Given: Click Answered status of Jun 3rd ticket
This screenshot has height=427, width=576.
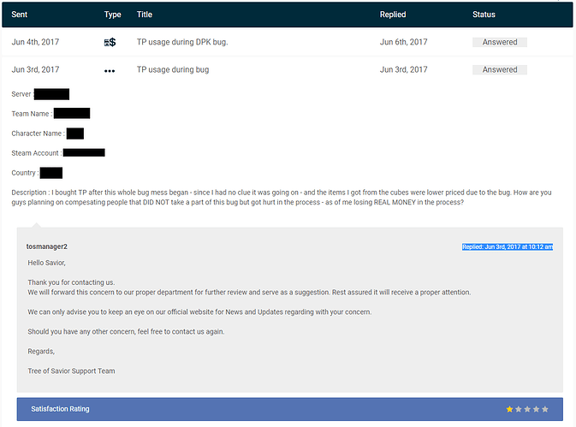Looking at the screenshot, I should pyautogui.click(x=499, y=70).
